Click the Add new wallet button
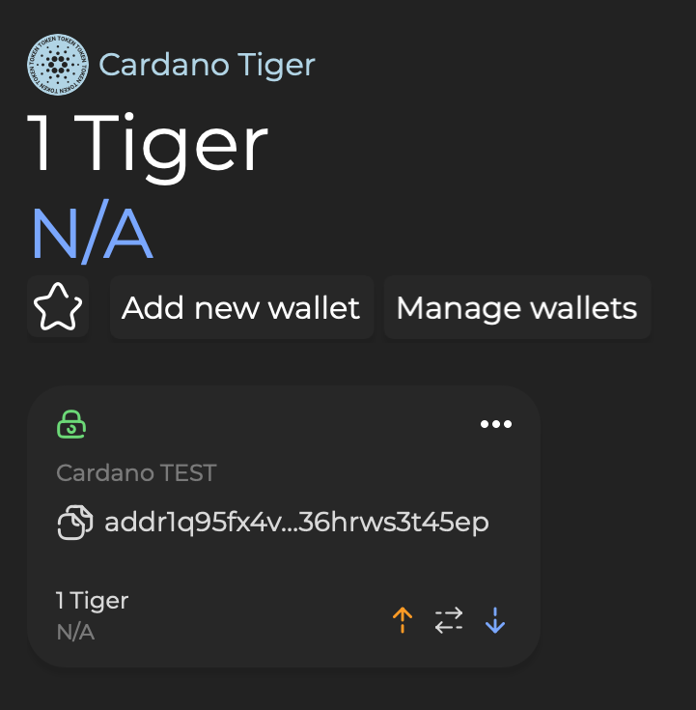The image size is (696, 710). click(x=241, y=307)
